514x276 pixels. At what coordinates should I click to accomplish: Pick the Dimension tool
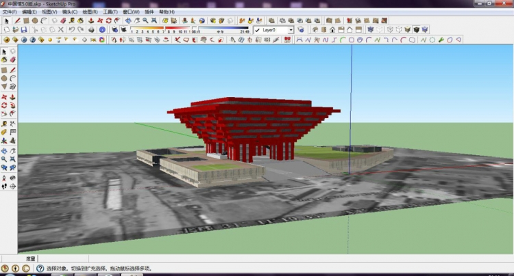12,124
